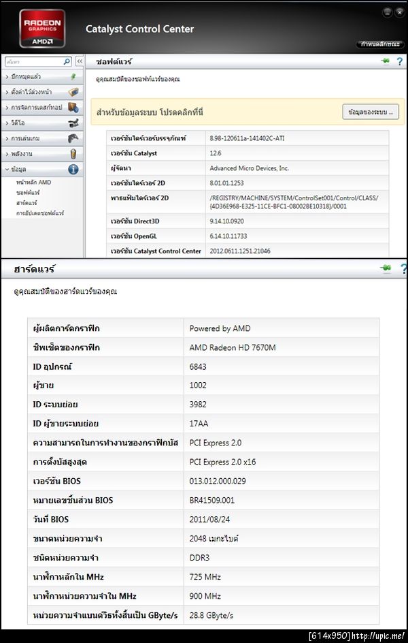Open the หน้าหลัก AMD page

click(x=33, y=182)
